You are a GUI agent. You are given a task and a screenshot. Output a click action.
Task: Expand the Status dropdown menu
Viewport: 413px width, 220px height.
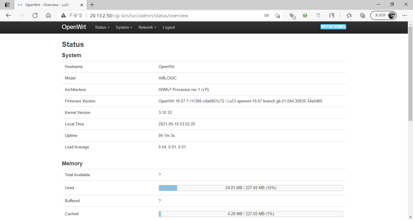coord(102,27)
